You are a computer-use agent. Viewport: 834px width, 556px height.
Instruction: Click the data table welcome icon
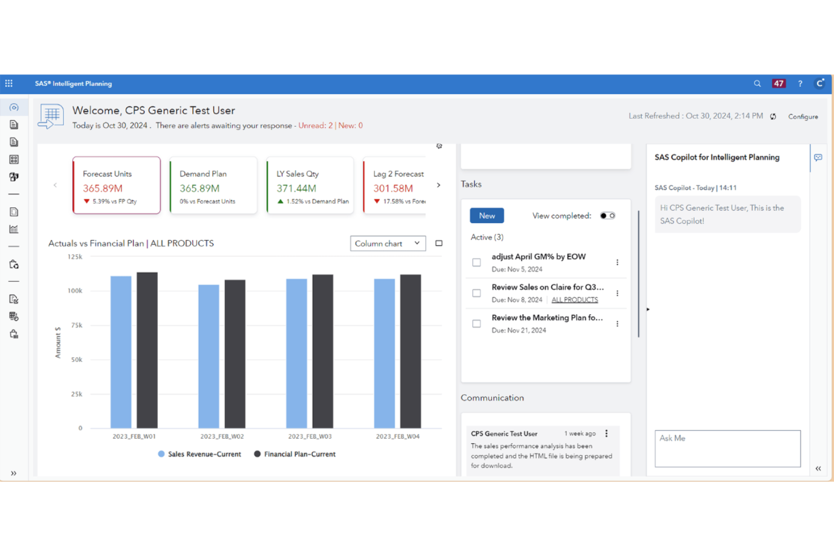(x=51, y=117)
